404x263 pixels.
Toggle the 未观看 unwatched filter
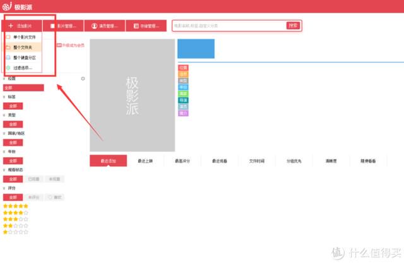(x=54, y=179)
